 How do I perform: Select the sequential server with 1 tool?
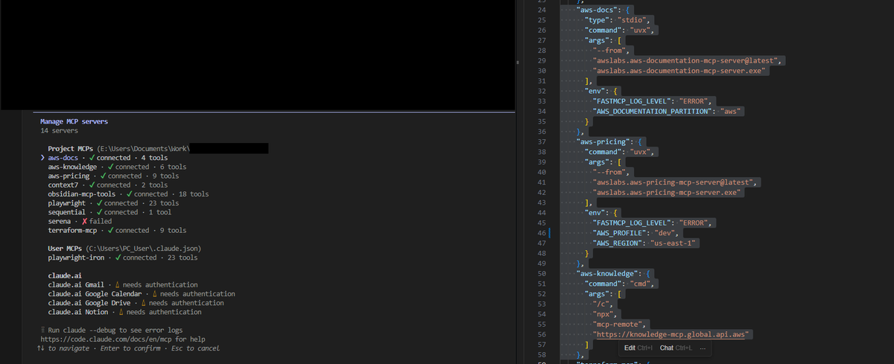(x=110, y=212)
